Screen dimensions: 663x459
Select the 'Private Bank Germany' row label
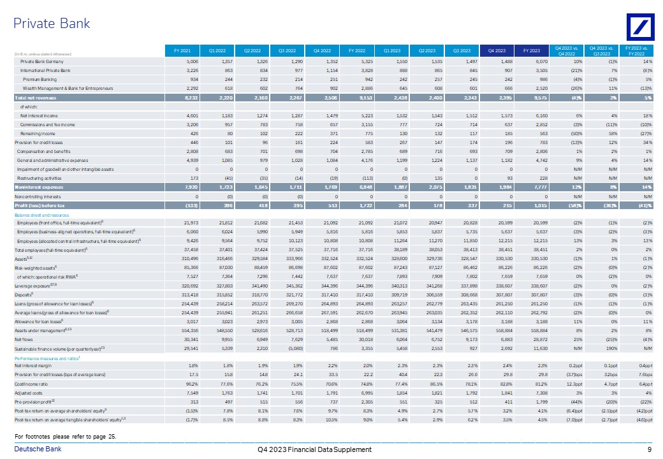point(42,62)
